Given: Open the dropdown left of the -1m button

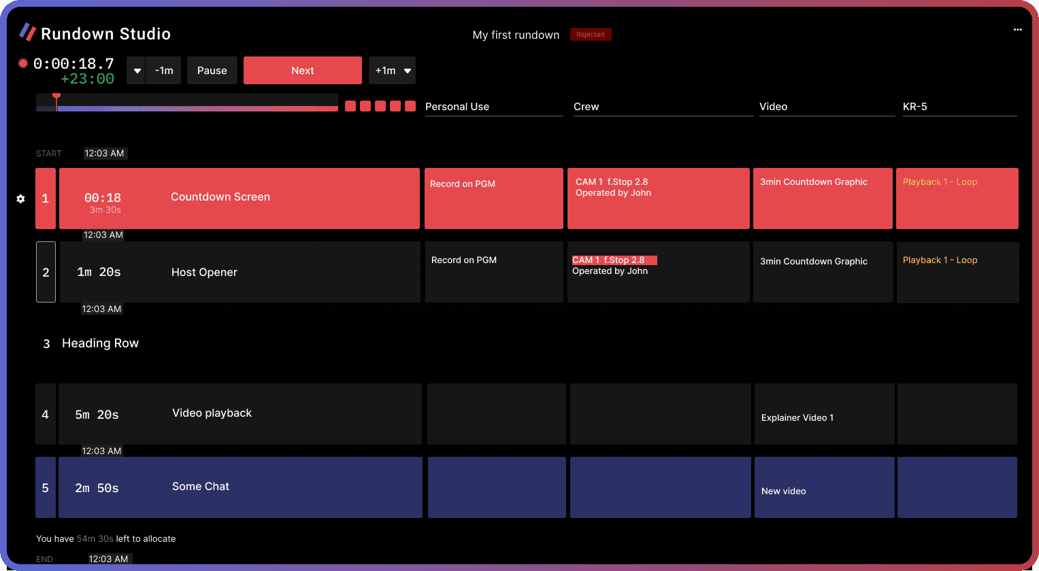Looking at the screenshot, I should 136,70.
